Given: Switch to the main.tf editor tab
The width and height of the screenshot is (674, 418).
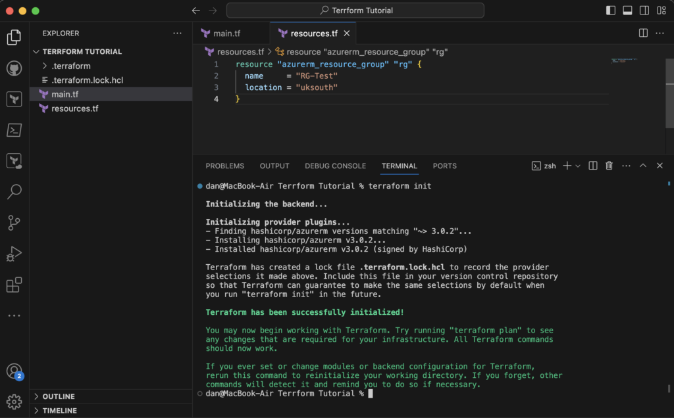Looking at the screenshot, I should [226, 33].
